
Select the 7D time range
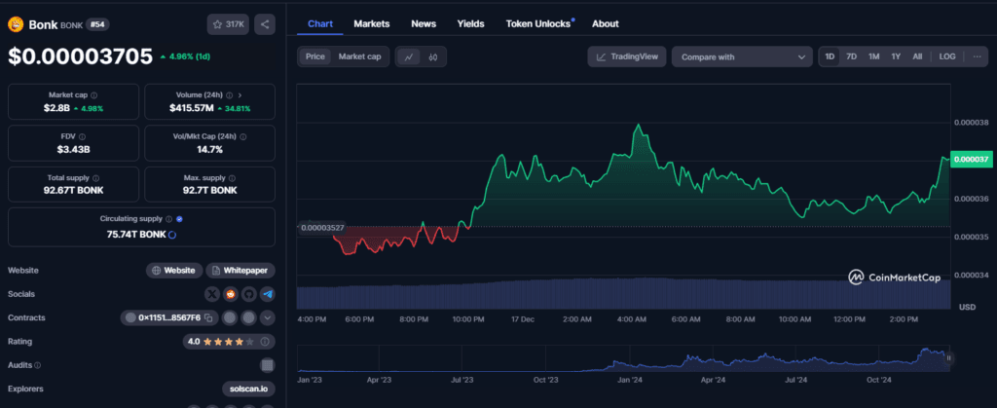click(851, 56)
